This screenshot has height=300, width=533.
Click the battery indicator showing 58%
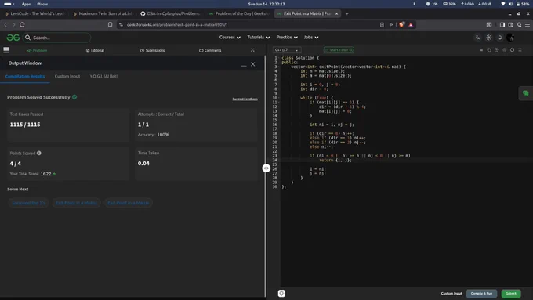click(523, 4)
